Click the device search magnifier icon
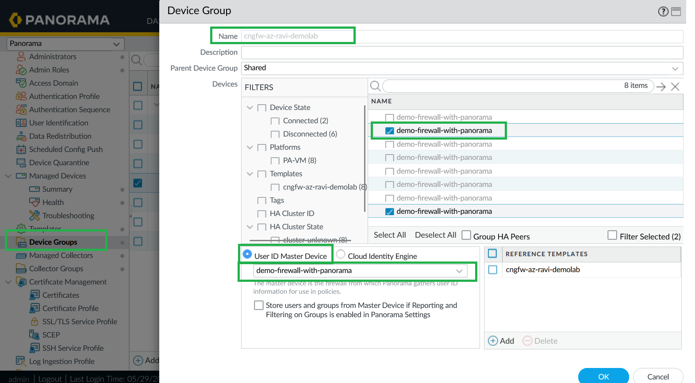695x383 pixels. click(375, 86)
